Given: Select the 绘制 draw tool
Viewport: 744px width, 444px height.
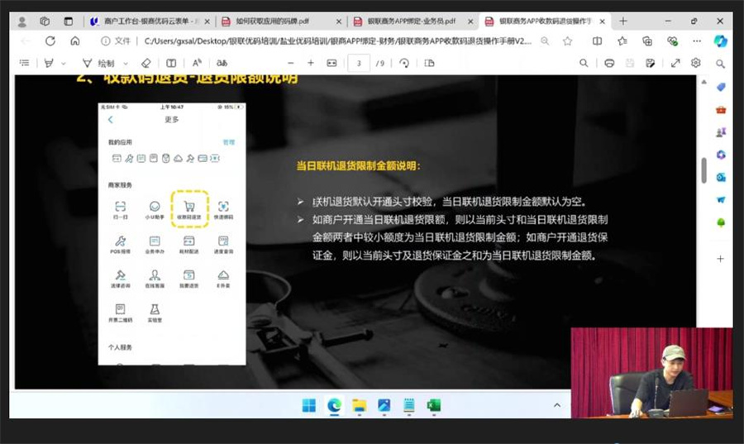Looking at the screenshot, I should click(100, 63).
